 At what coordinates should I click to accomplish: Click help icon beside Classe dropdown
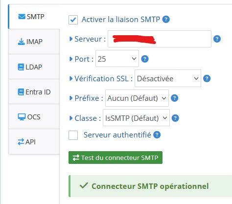coord(175,118)
